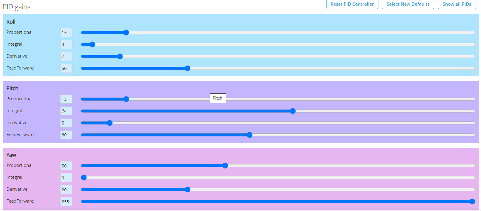Select the Yaw FeedForward field showing 255
This screenshot has width=481, height=211.
(x=66, y=201)
